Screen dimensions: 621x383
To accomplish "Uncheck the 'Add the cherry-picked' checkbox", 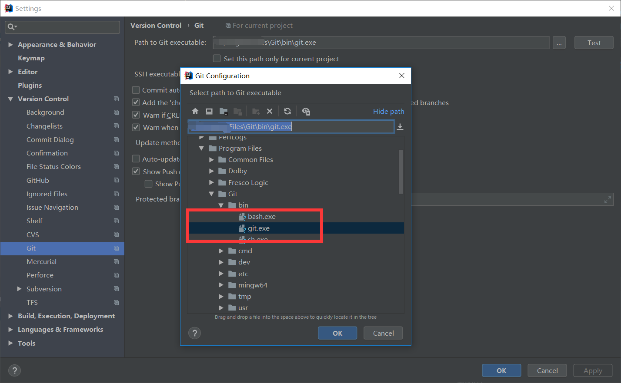I will [136, 102].
